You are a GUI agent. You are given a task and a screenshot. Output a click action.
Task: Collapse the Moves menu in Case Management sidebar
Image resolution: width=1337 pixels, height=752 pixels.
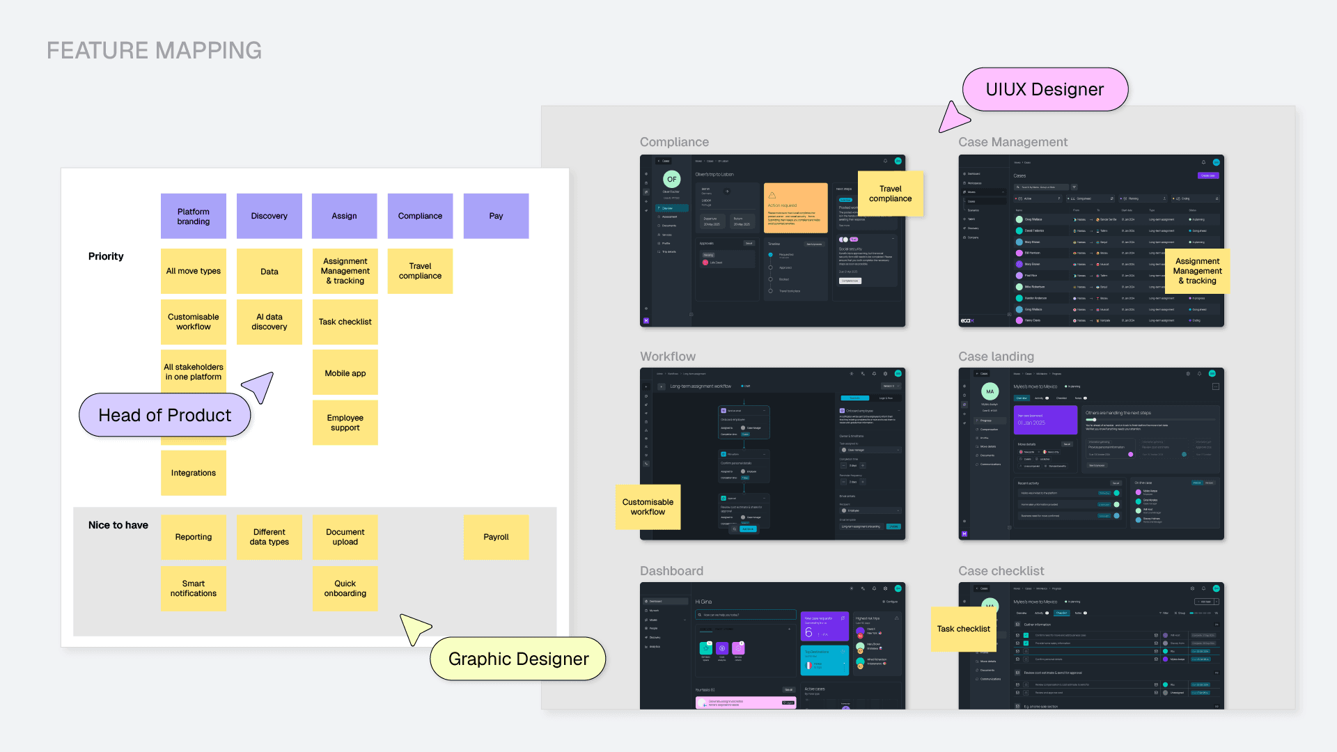coord(1003,192)
